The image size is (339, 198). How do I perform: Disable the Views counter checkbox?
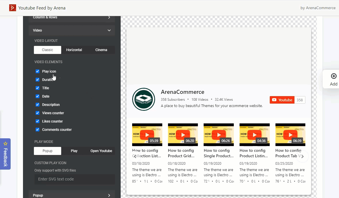[x=37, y=113]
